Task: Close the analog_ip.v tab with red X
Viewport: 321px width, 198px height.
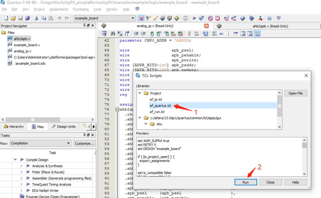Action: click(x=206, y=26)
